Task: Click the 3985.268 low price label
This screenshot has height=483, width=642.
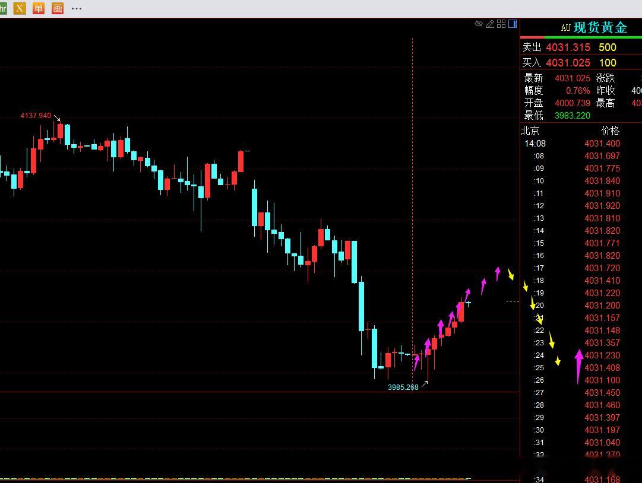Action: click(403, 387)
